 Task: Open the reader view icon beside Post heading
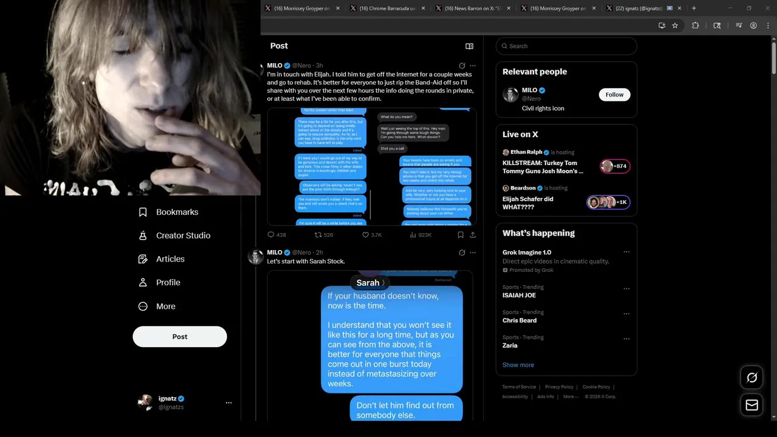(469, 46)
